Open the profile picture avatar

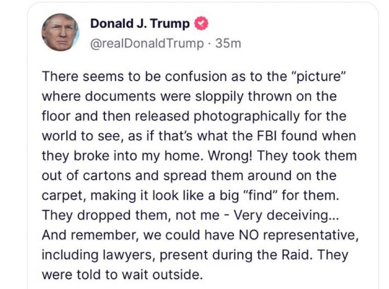tap(61, 32)
